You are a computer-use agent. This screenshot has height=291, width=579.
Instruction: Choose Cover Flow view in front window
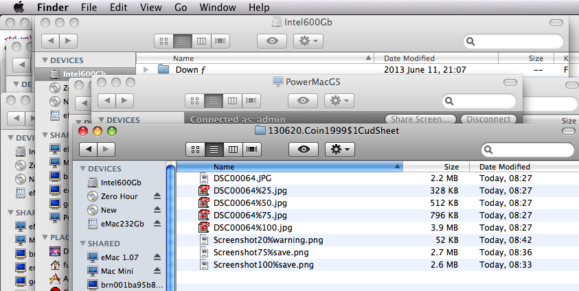(252, 150)
